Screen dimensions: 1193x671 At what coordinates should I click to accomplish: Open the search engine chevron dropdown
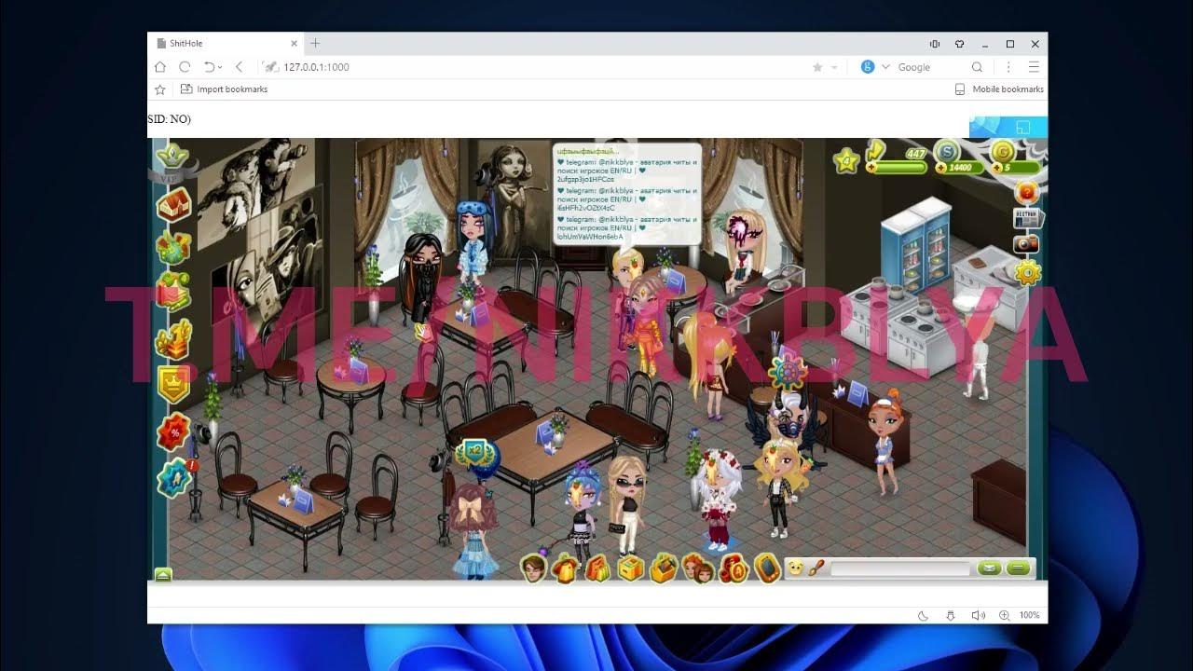pos(885,67)
